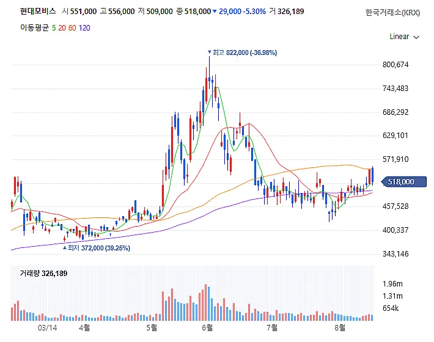
Task: Open the Linear scale dropdown
Action: tap(404, 37)
